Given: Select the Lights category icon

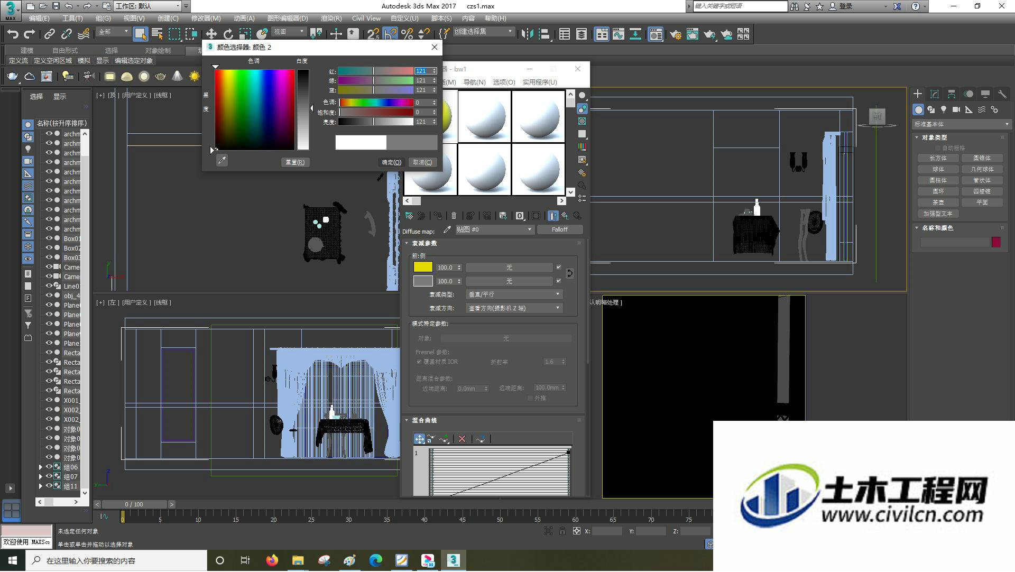Looking at the screenshot, I should tap(944, 110).
